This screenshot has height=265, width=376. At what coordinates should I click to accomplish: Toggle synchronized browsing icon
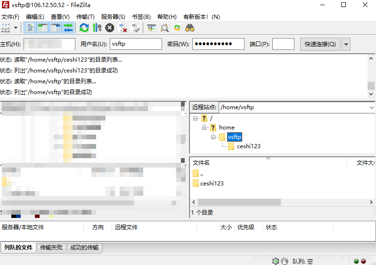pyautogui.click(x=177, y=28)
